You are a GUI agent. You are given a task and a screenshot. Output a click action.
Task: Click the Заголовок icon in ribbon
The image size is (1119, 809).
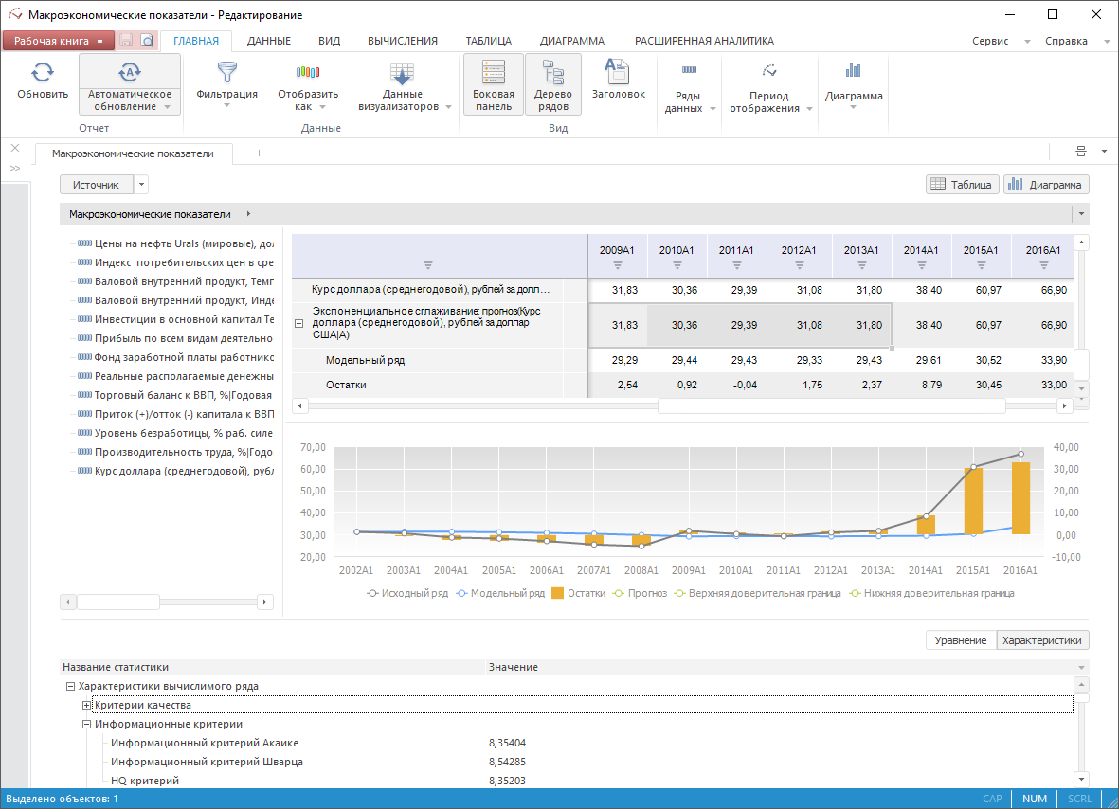pos(618,72)
